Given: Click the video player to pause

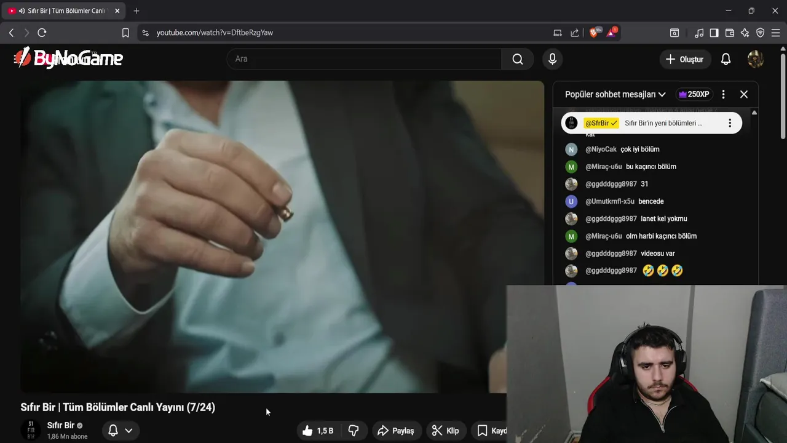Looking at the screenshot, I should point(282,237).
